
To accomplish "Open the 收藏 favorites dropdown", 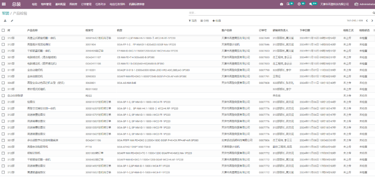I will [x=216, y=21].
